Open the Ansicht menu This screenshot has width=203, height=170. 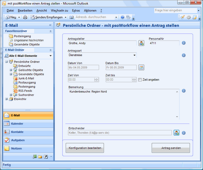click(42, 10)
